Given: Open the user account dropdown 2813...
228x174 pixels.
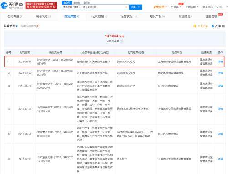Looking at the screenshot, I should [222, 7].
